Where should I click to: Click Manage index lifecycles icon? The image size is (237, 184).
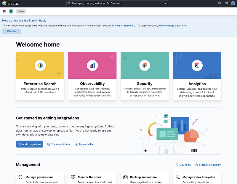click(177, 177)
